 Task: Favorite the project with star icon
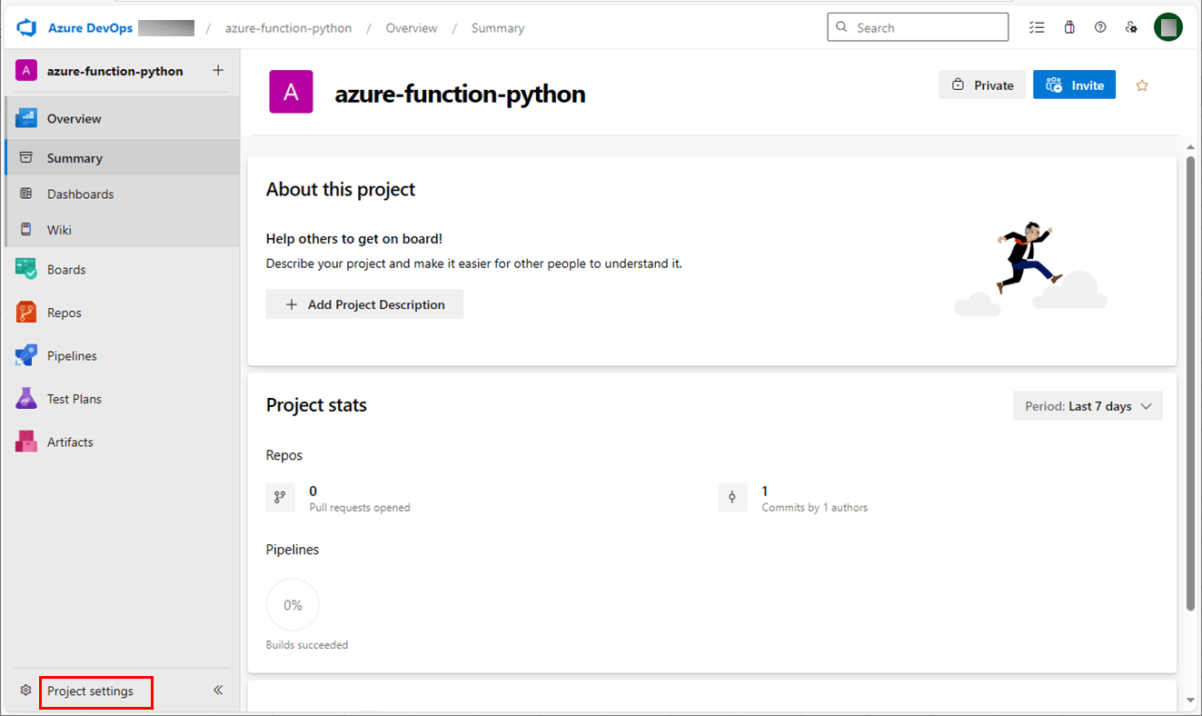coord(1142,85)
